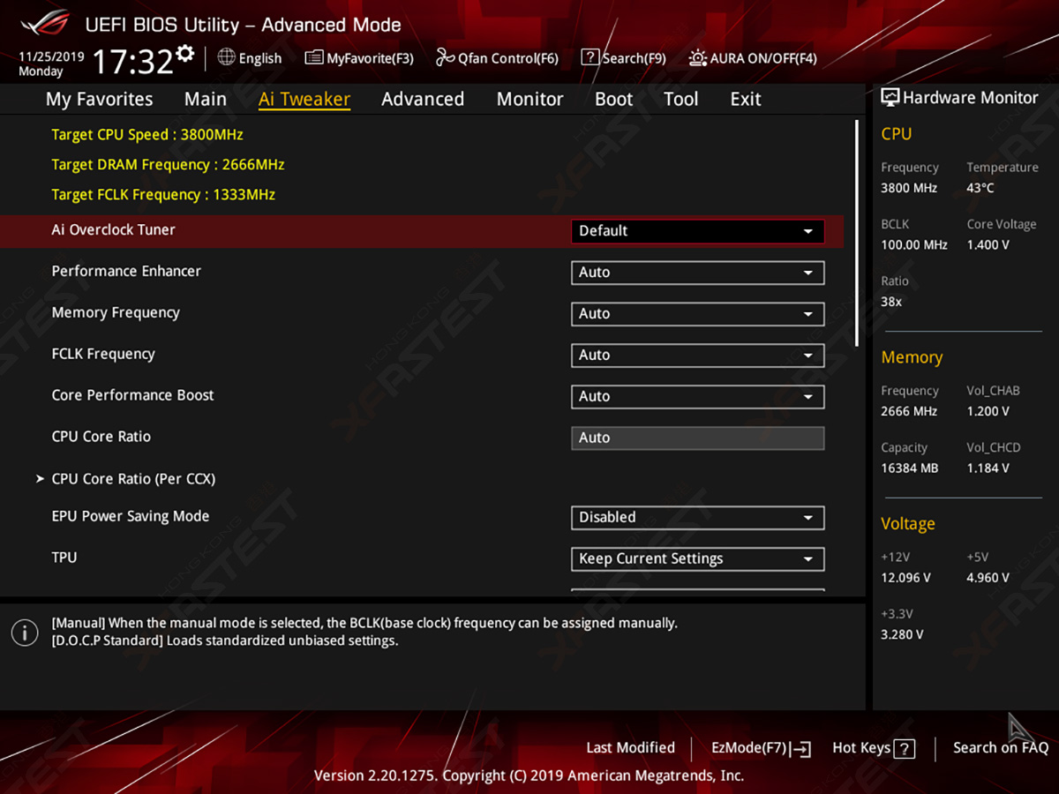Viewport: 1059px width, 794px height.
Task: Click the Vol_CHCD 1.184 V value
Action: (x=988, y=468)
